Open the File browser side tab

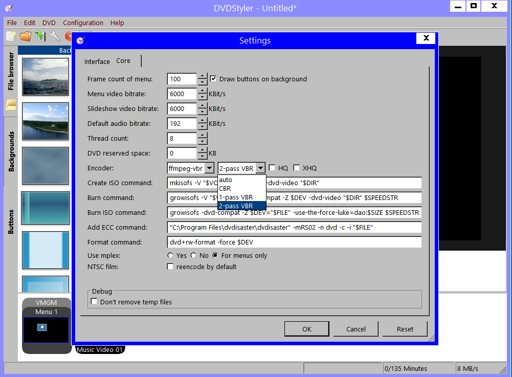point(11,71)
